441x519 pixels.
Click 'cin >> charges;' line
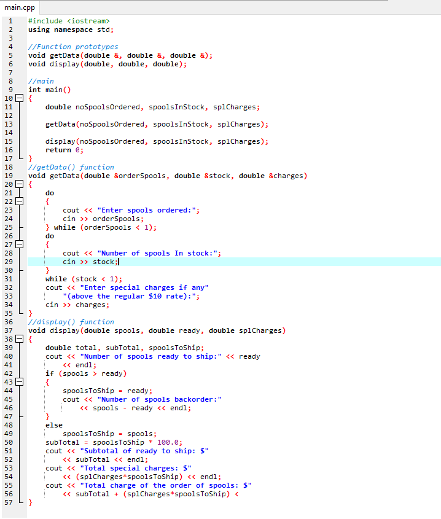coord(77,305)
